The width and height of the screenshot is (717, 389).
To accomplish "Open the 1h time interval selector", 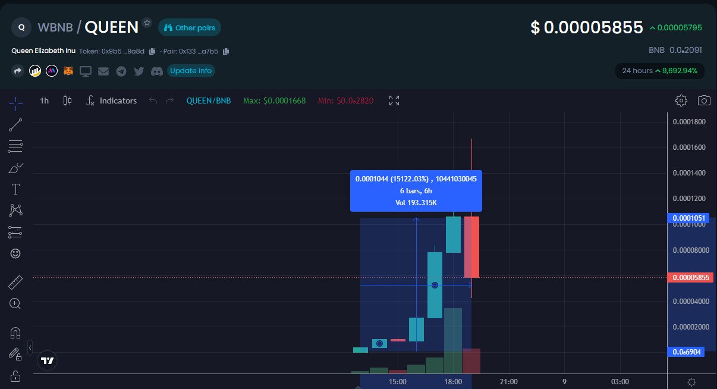I will [45, 101].
